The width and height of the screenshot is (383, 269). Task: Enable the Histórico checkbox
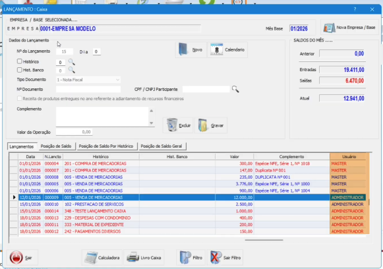point(20,61)
